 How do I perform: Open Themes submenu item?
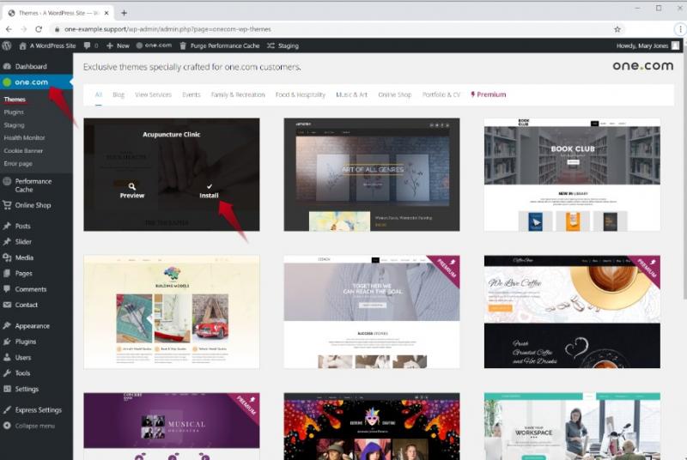(15, 100)
